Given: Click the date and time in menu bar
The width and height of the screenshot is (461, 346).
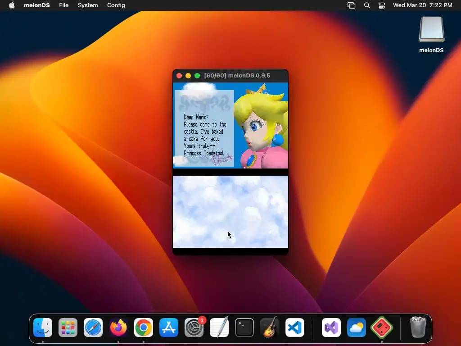Looking at the screenshot, I should tap(422, 5).
